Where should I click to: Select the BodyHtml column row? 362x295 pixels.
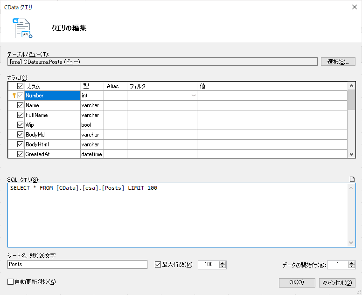point(178,144)
